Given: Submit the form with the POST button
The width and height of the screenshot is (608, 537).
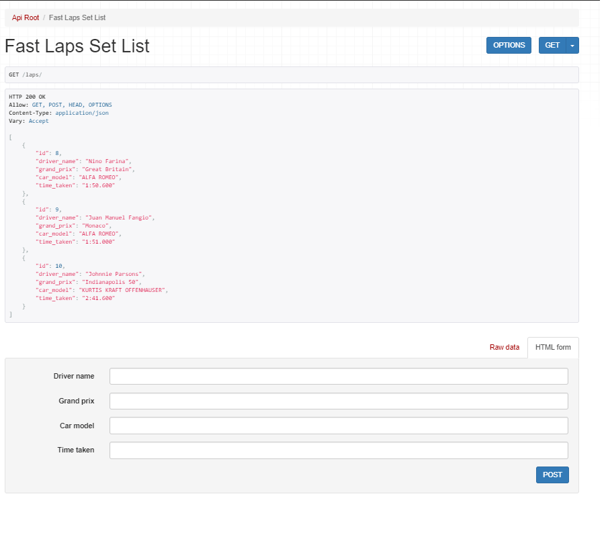Looking at the screenshot, I should click(x=552, y=475).
